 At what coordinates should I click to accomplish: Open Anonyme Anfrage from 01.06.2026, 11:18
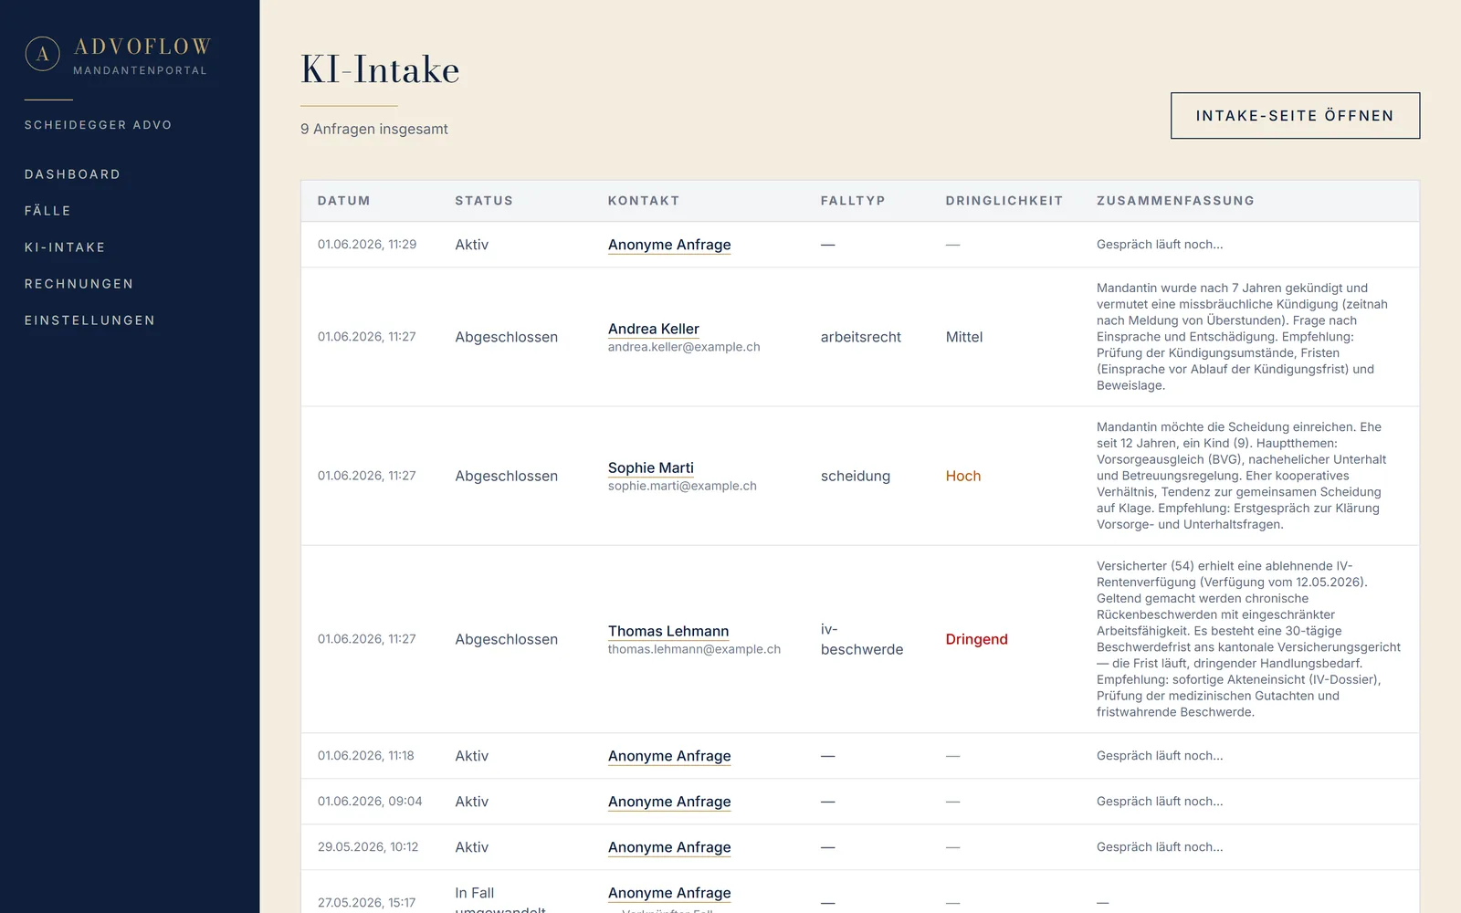[x=669, y=756]
